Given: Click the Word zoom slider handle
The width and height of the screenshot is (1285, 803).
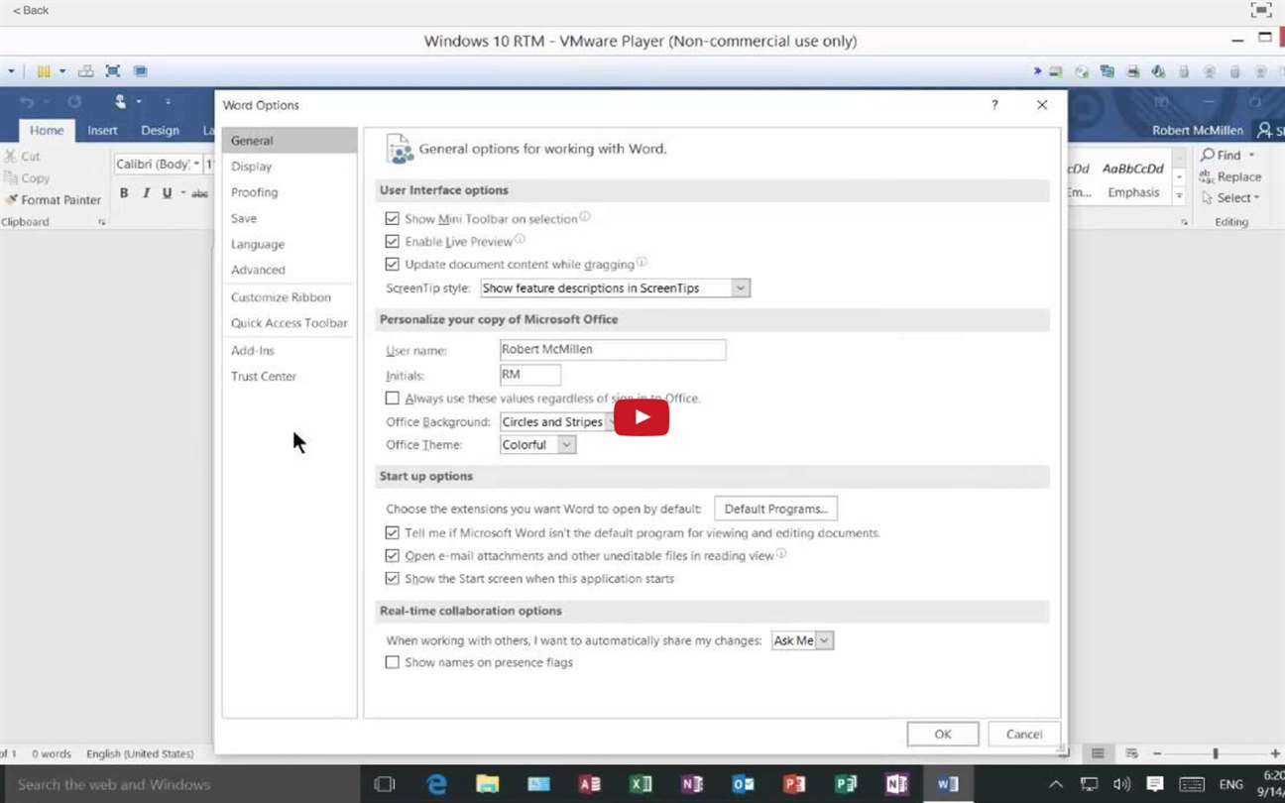Looking at the screenshot, I should coord(1216,754).
